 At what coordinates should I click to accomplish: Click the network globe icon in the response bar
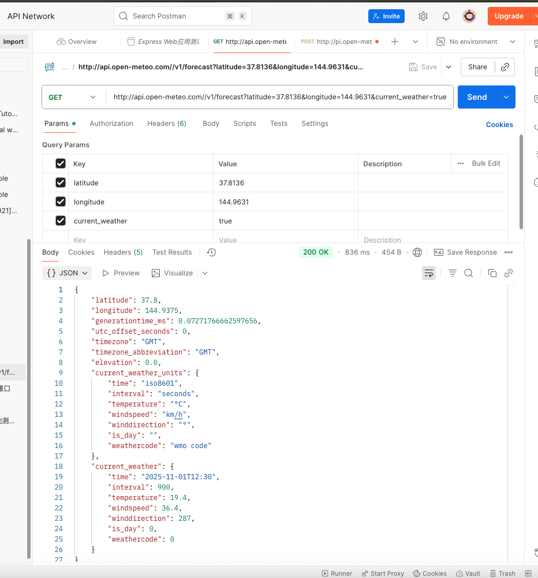(417, 252)
